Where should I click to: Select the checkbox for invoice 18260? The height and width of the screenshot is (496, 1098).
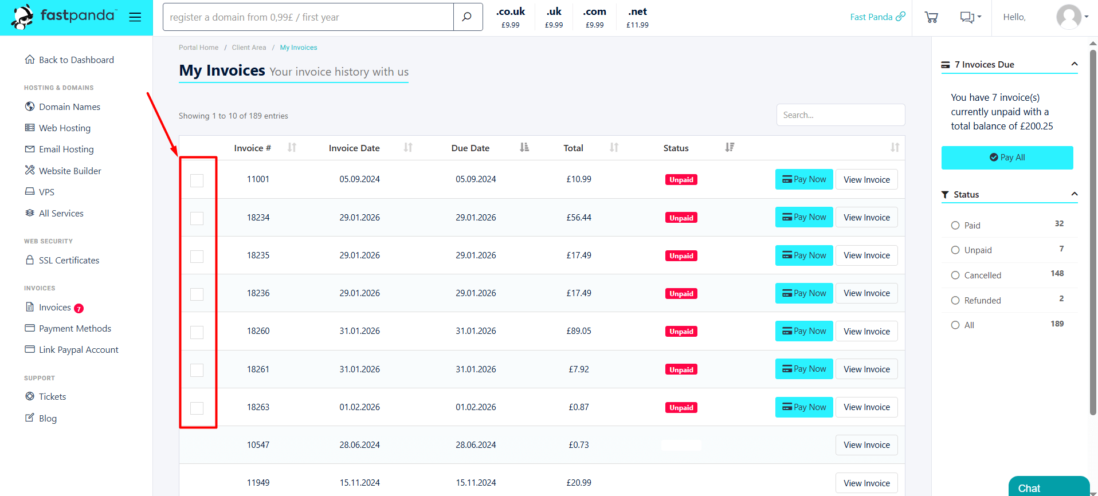(197, 332)
